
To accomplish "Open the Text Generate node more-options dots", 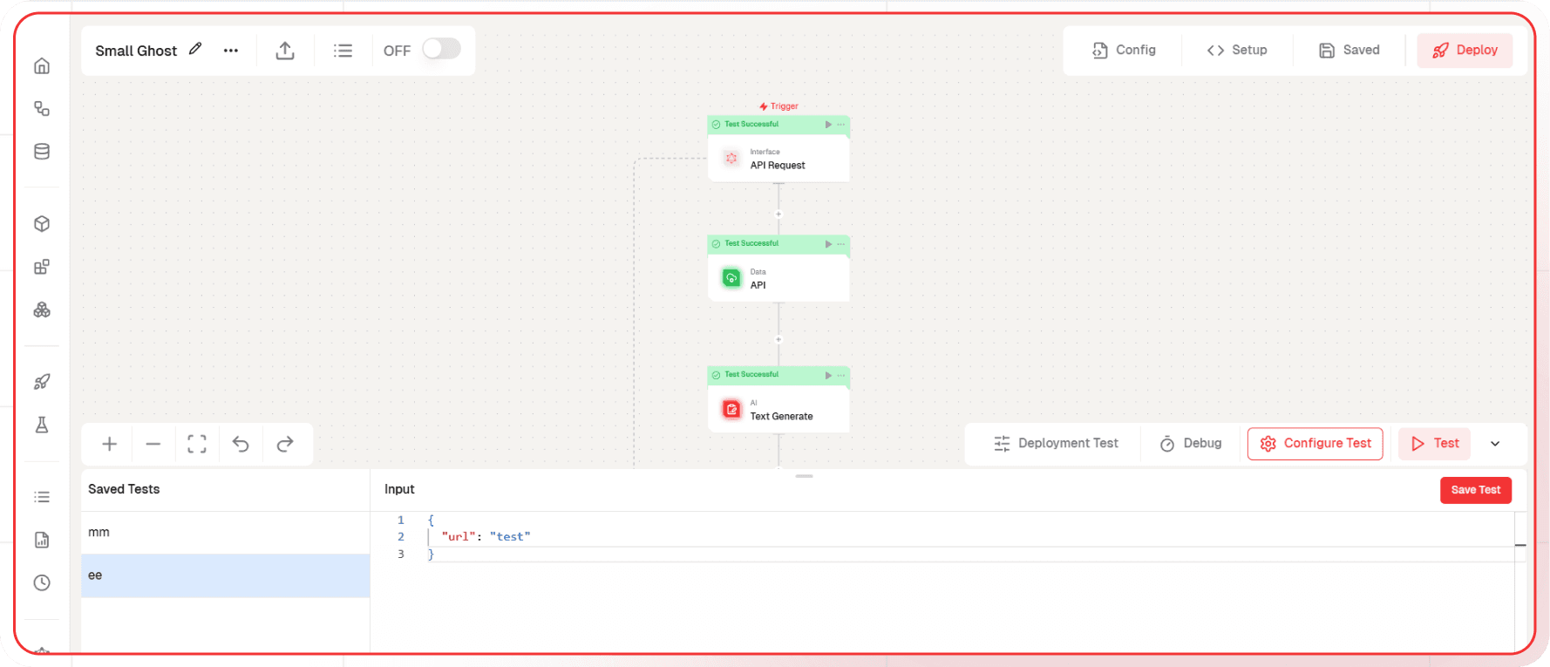I will click(x=841, y=375).
